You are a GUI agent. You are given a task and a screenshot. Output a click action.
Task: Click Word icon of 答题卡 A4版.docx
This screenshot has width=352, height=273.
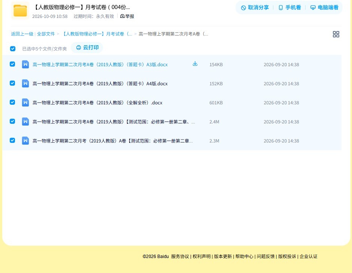click(25, 83)
